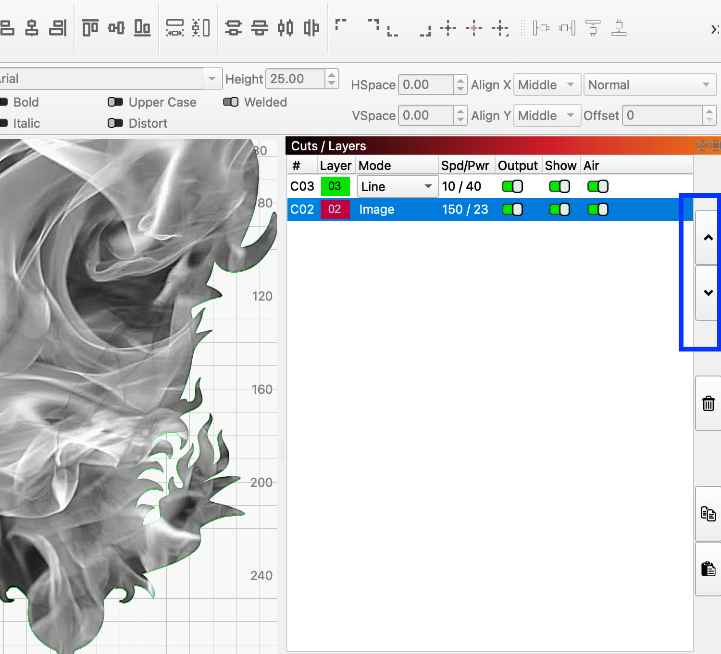The width and height of the screenshot is (721, 654).
Task: Show hidden toolbar items with overflow chevron
Action: tap(715, 29)
